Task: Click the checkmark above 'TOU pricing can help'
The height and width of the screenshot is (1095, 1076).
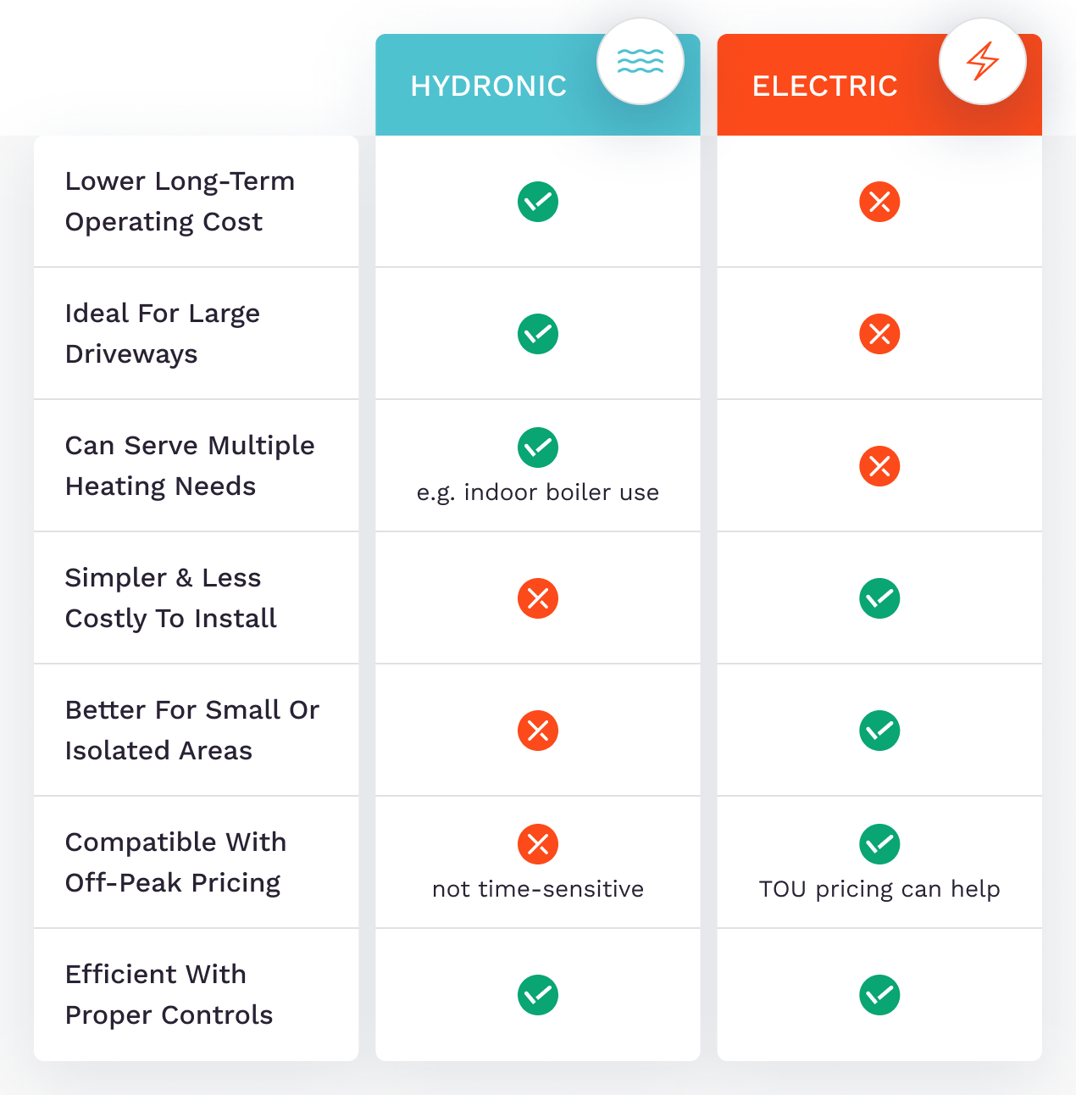Action: (x=879, y=844)
